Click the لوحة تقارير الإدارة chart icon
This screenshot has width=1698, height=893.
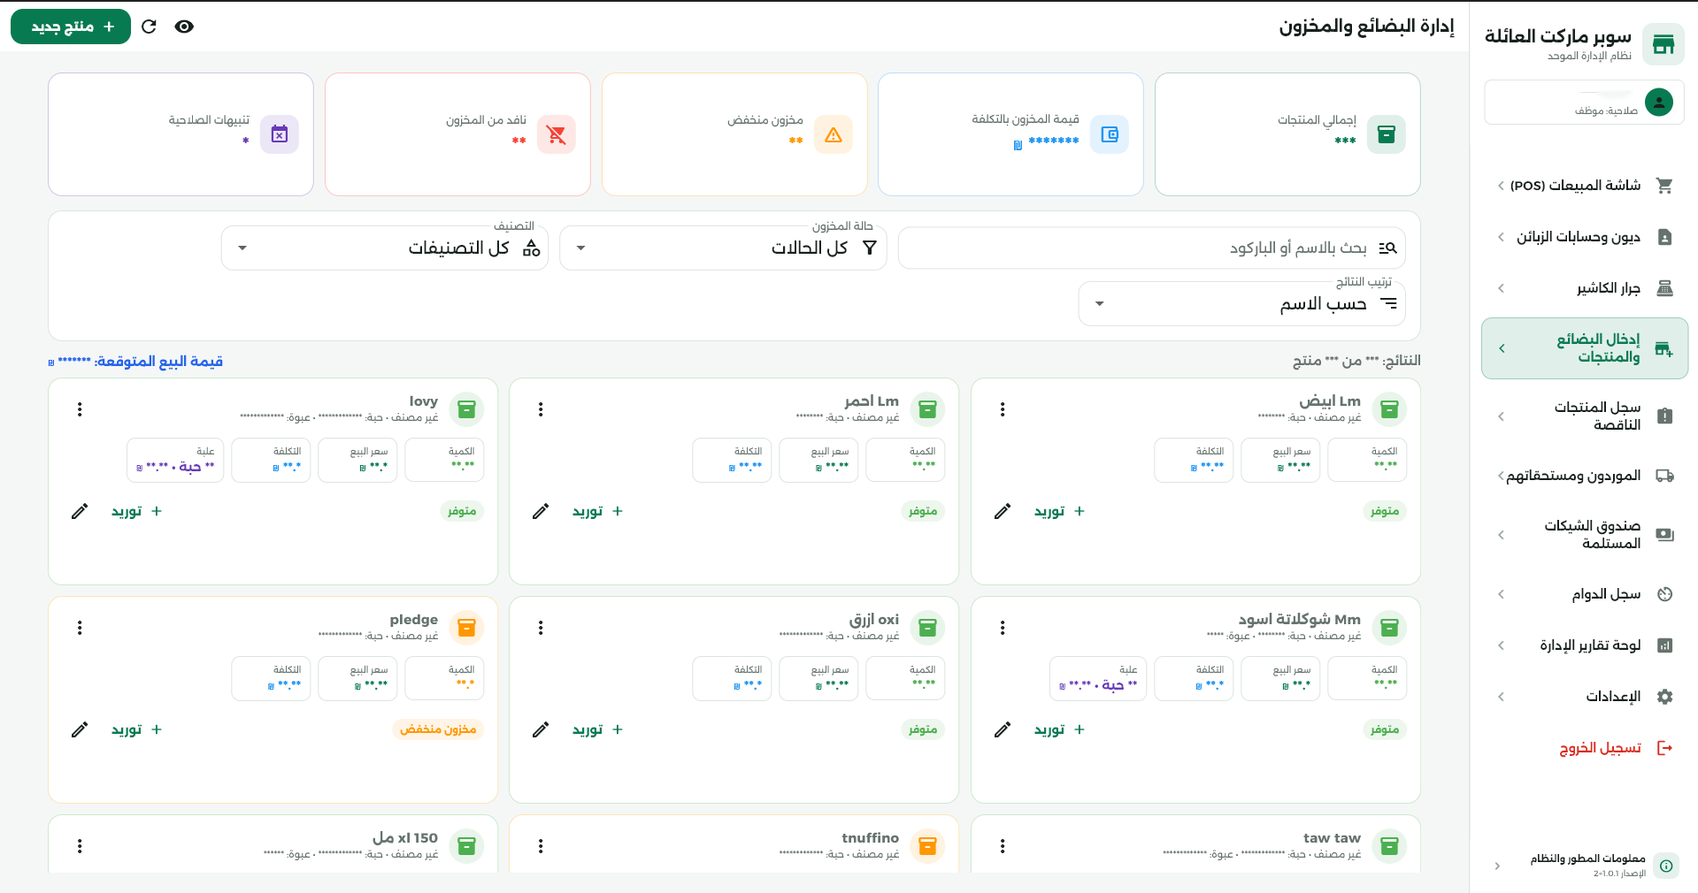1664,645
